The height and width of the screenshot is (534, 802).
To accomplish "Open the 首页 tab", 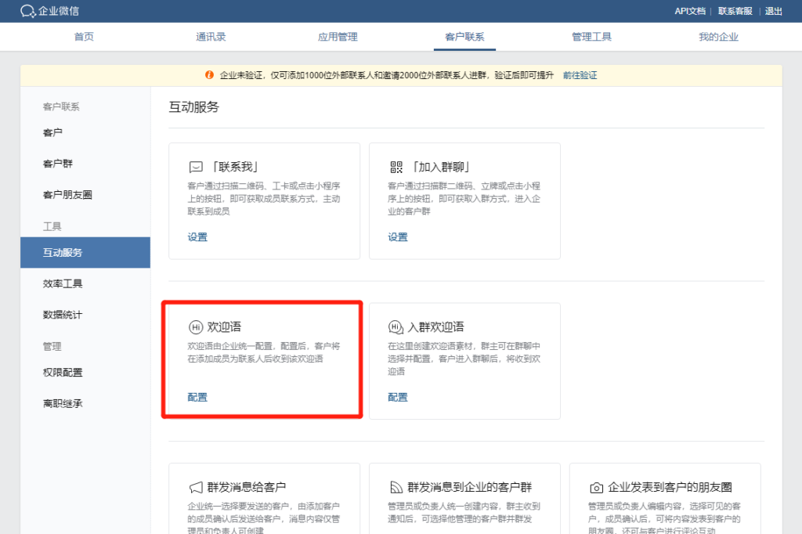I will click(84, 37).
